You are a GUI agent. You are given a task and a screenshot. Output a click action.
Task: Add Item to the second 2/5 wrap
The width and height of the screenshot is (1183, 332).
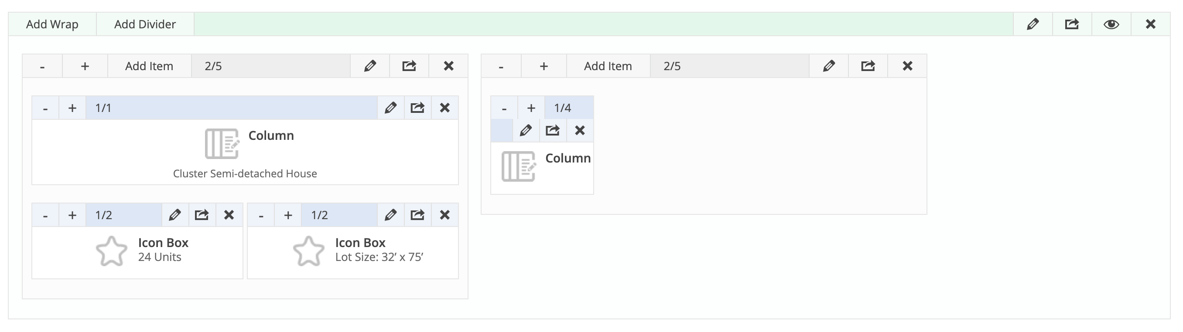pyautogui.click(x=608, y=66)
